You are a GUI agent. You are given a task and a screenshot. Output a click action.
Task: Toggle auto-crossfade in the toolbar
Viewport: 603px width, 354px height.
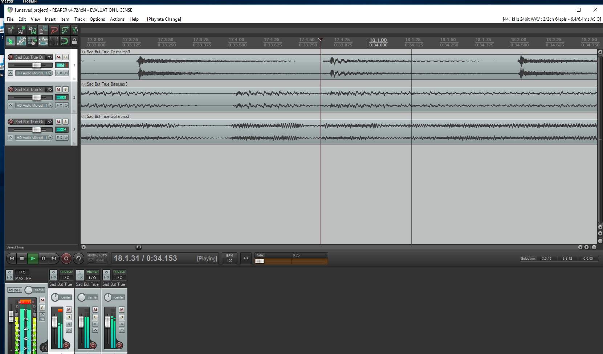coord(11,41)
